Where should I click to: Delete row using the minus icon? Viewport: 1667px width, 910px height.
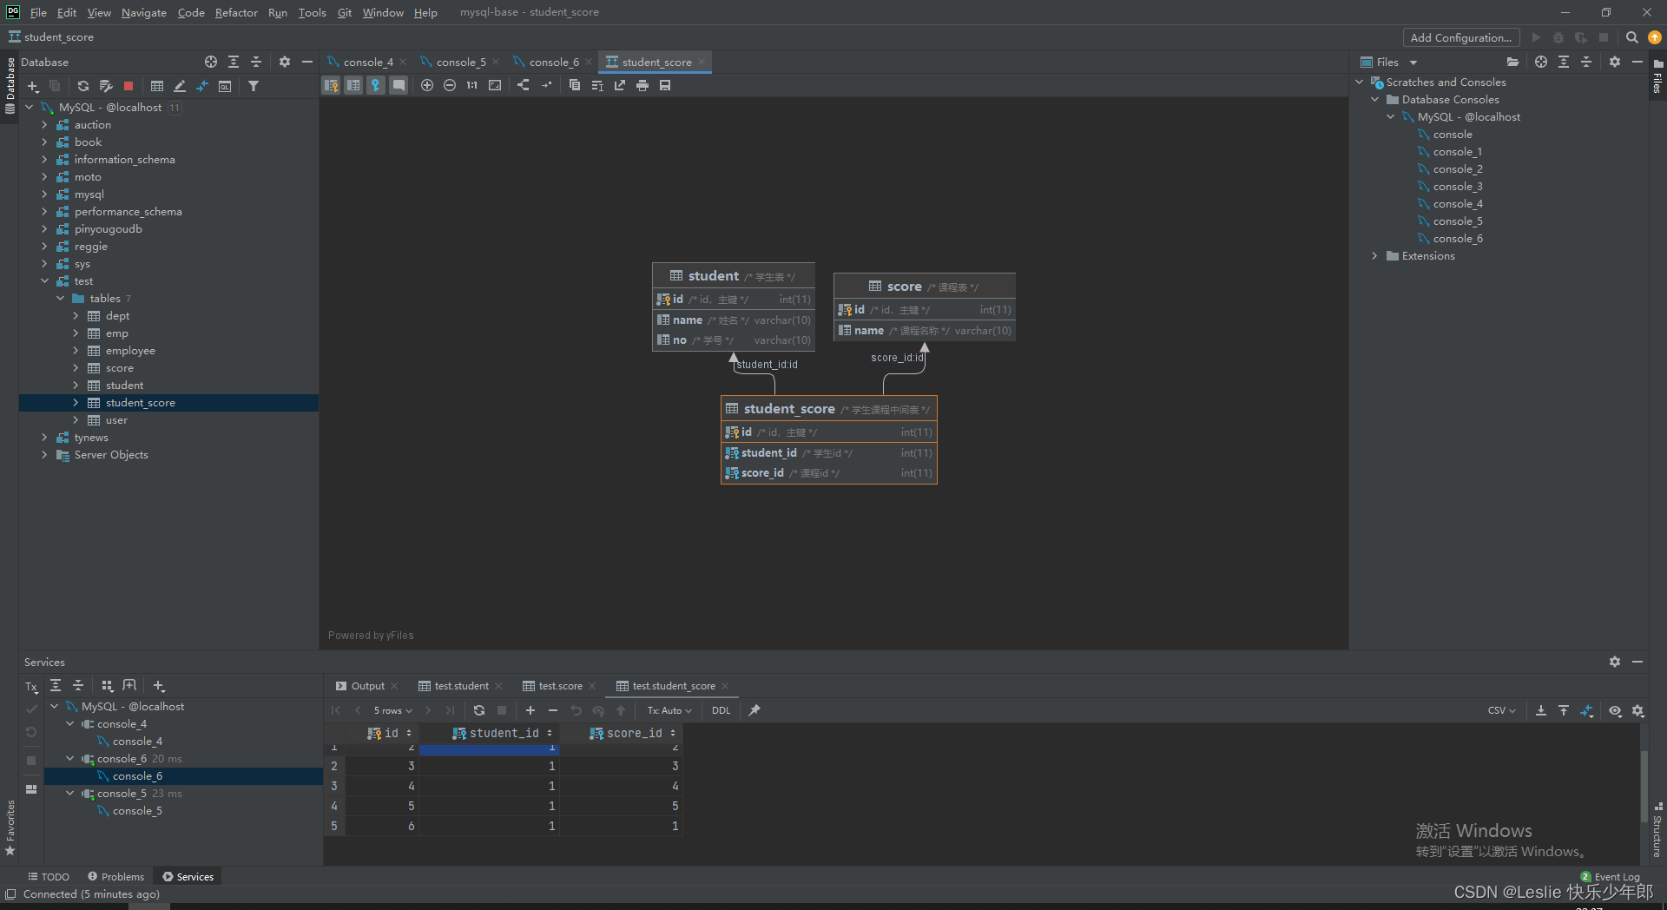point(553,710)
